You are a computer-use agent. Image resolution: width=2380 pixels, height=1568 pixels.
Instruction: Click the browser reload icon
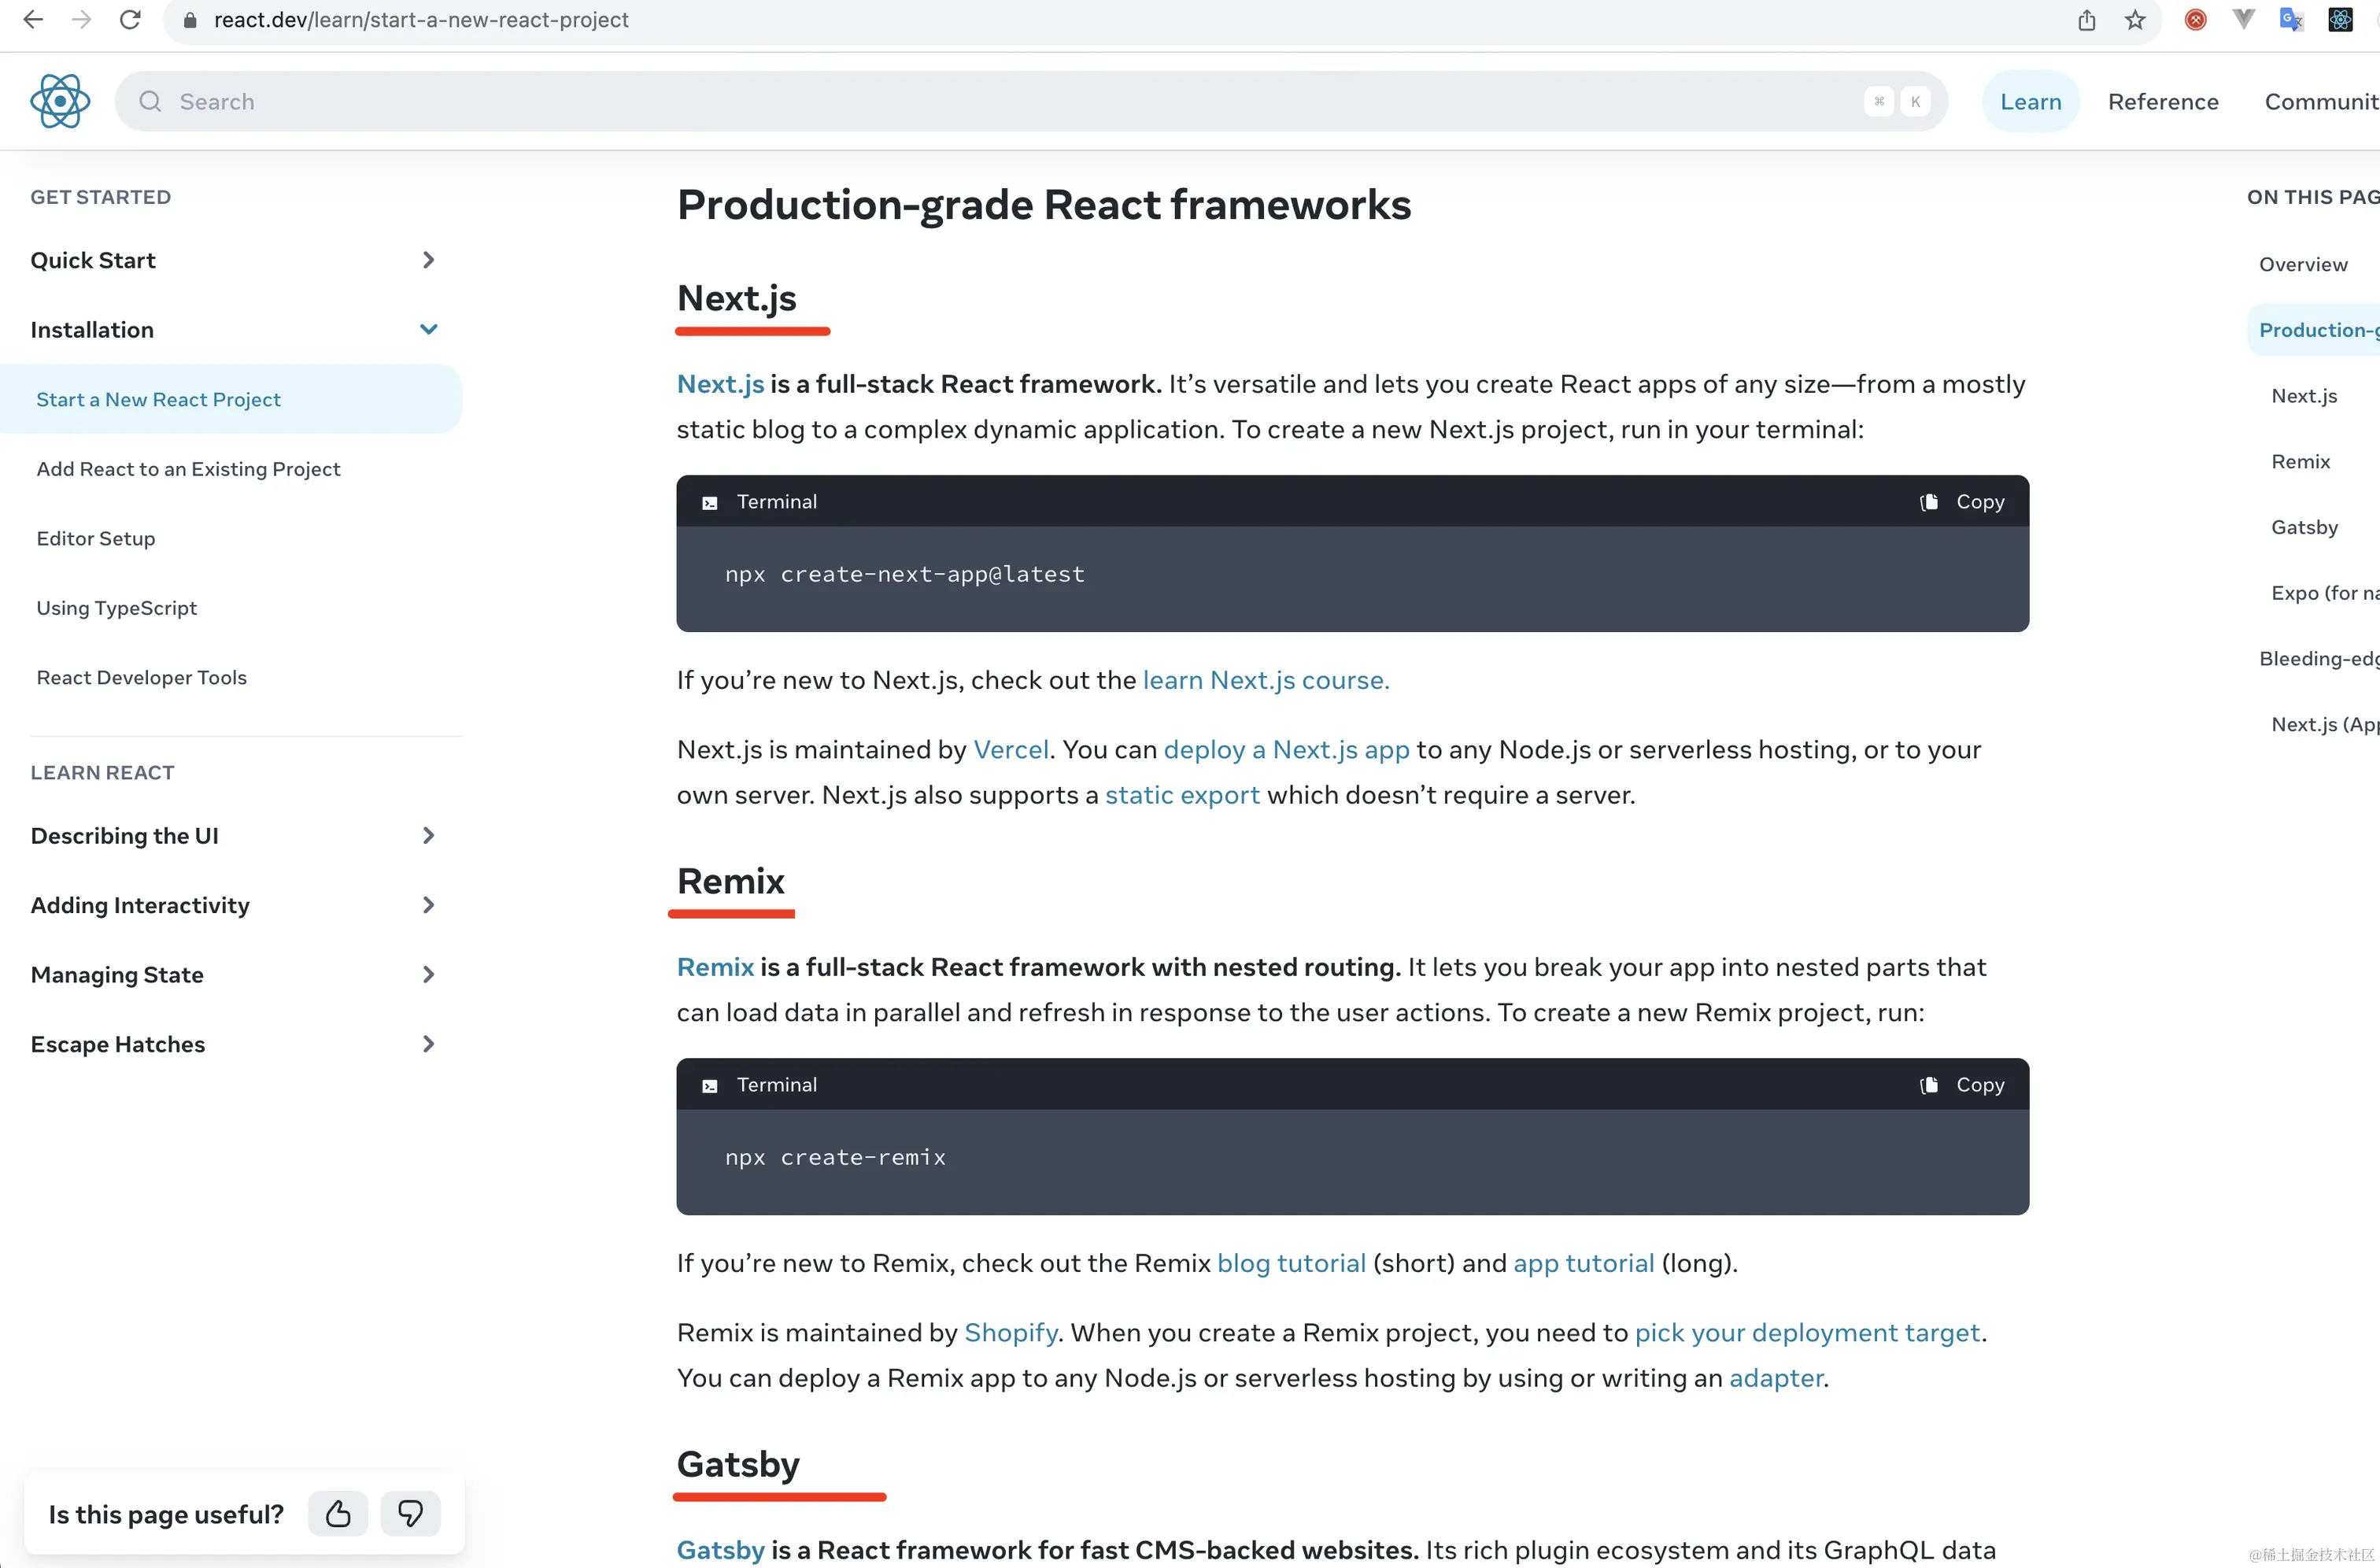130,20
